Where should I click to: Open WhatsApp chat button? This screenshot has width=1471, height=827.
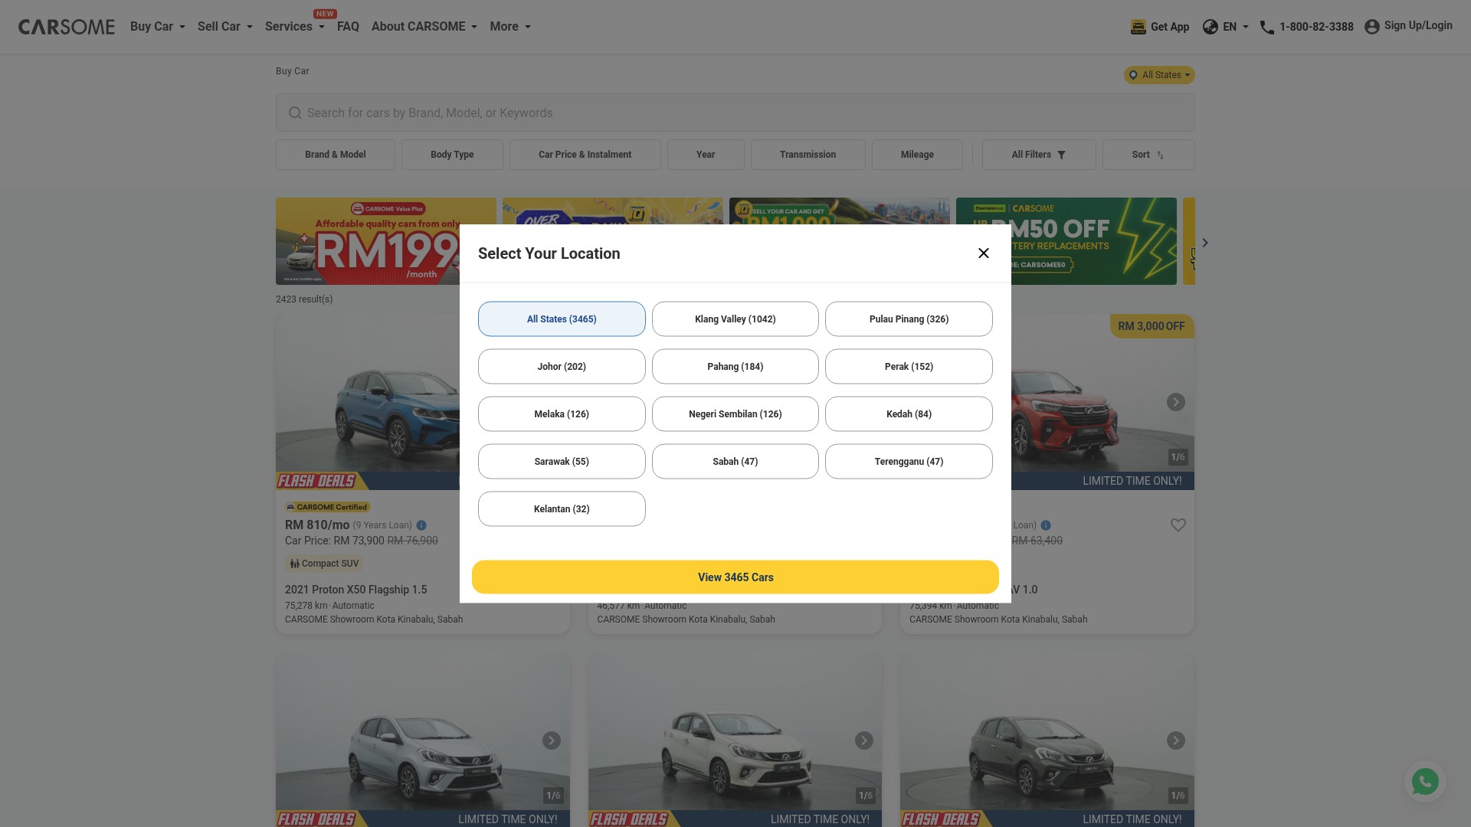pos(1425,782)
